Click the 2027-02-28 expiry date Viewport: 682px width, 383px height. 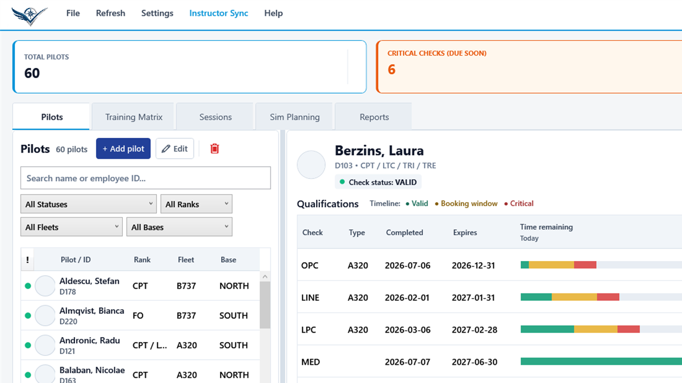[475, 330]
